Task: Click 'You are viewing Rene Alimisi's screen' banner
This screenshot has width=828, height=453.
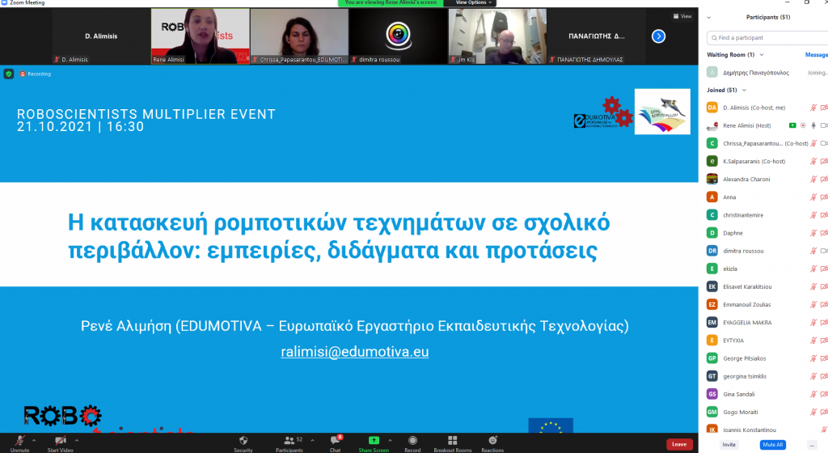Action: (x=391, y=2)
